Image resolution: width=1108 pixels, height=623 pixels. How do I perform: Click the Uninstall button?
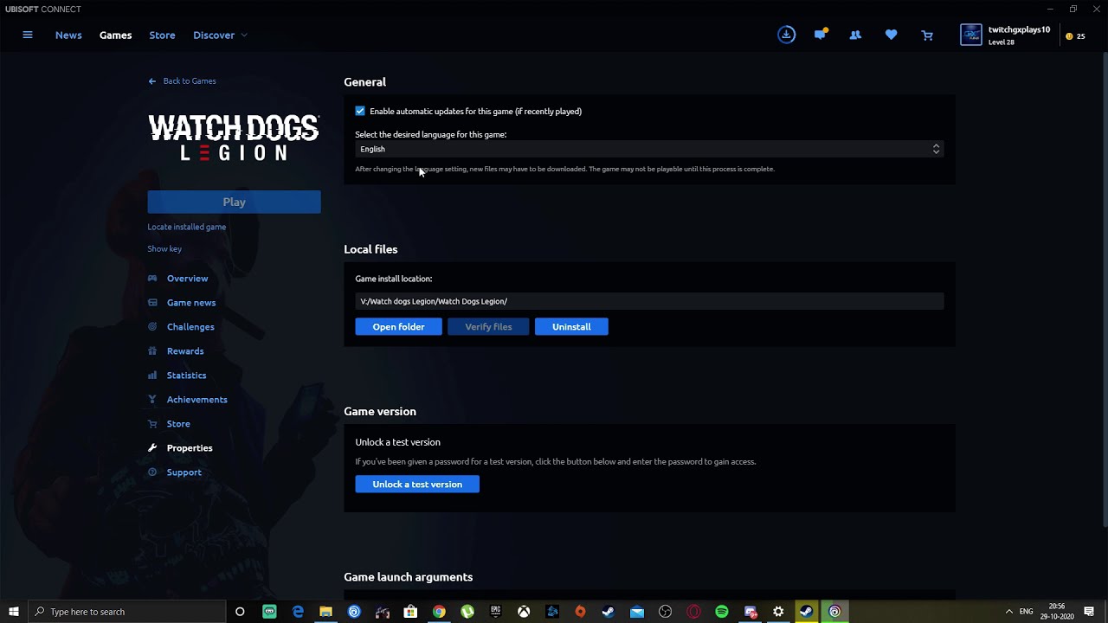(x=571, y=326)
